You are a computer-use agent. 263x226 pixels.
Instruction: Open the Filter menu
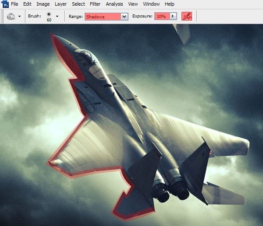tap(95, 4)
